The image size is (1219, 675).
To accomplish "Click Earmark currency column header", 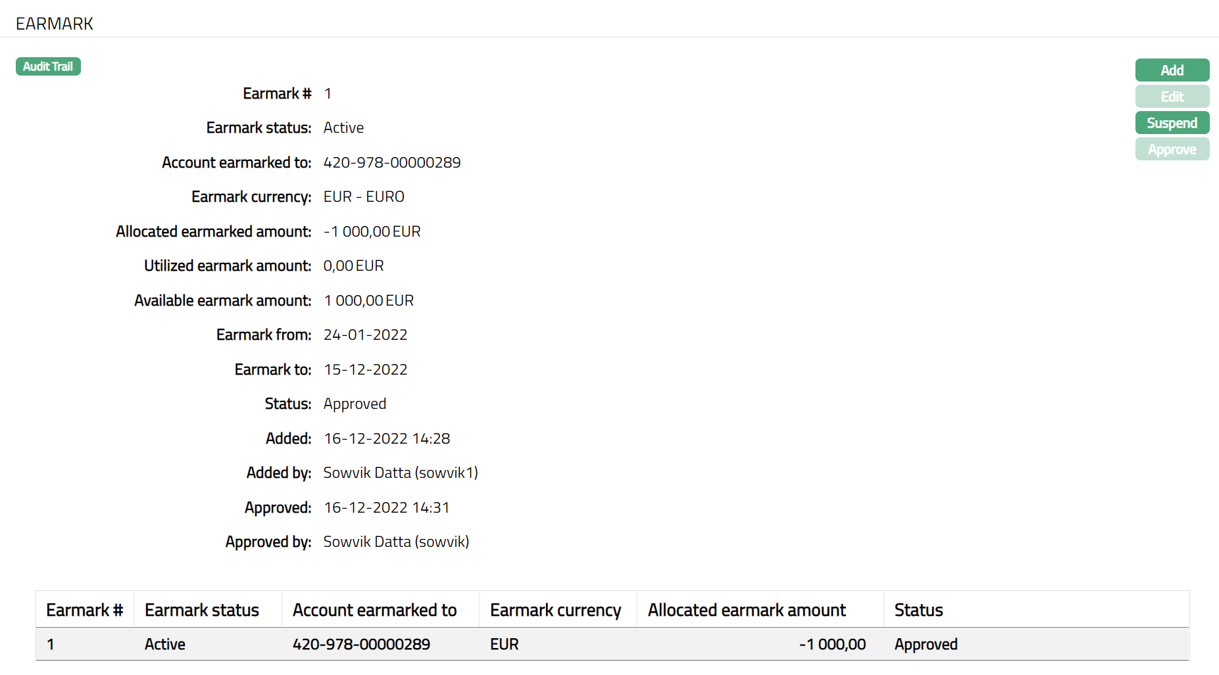I will pos(555,610).
